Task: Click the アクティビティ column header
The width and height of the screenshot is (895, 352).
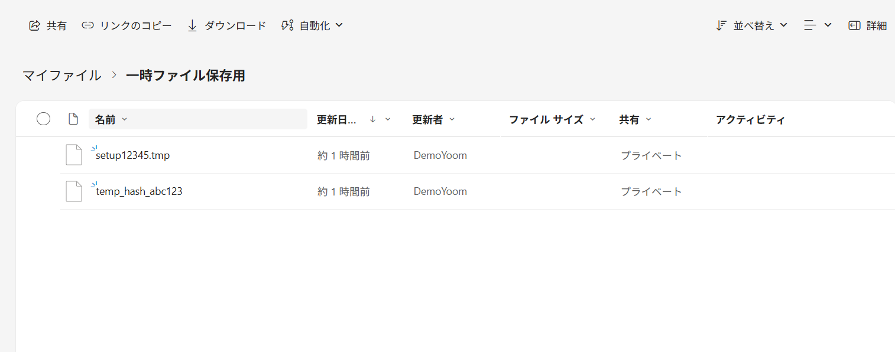Action: [750, 120]
